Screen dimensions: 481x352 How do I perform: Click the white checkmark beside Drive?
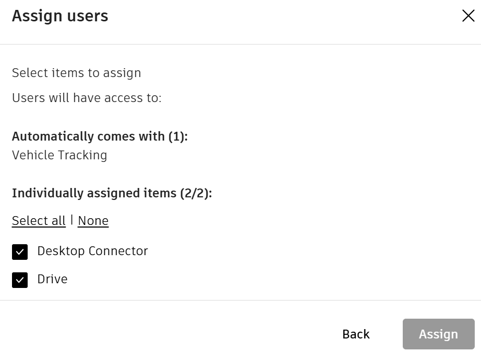click(x=20, y=281)
